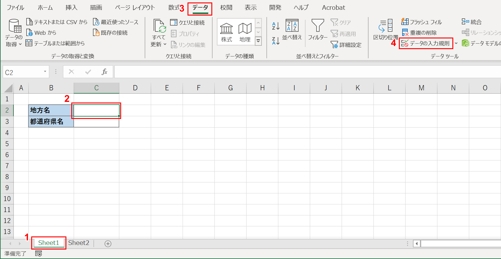Open the Name Box dropdown arrow
The width and height of the screenshot is (501, 259).
click(x=45, y=72)
